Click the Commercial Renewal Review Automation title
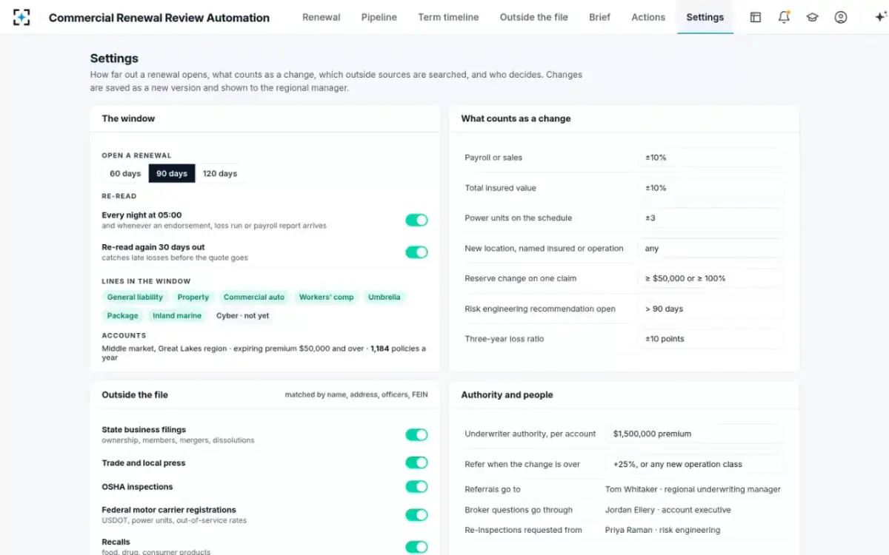The image size is (889, 555). [159, 17]
